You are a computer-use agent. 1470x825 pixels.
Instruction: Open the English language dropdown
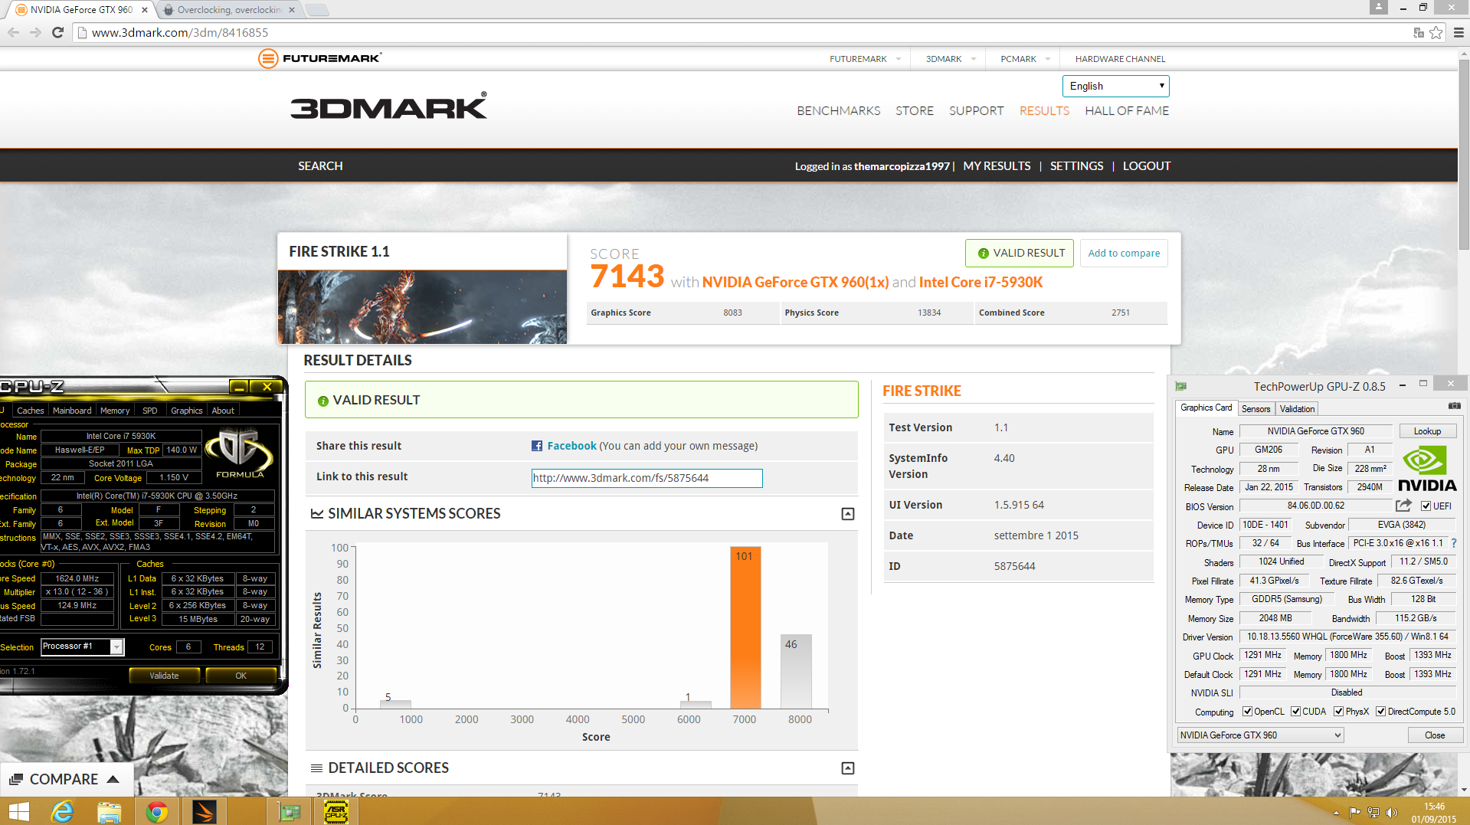tap(1115, 86)
